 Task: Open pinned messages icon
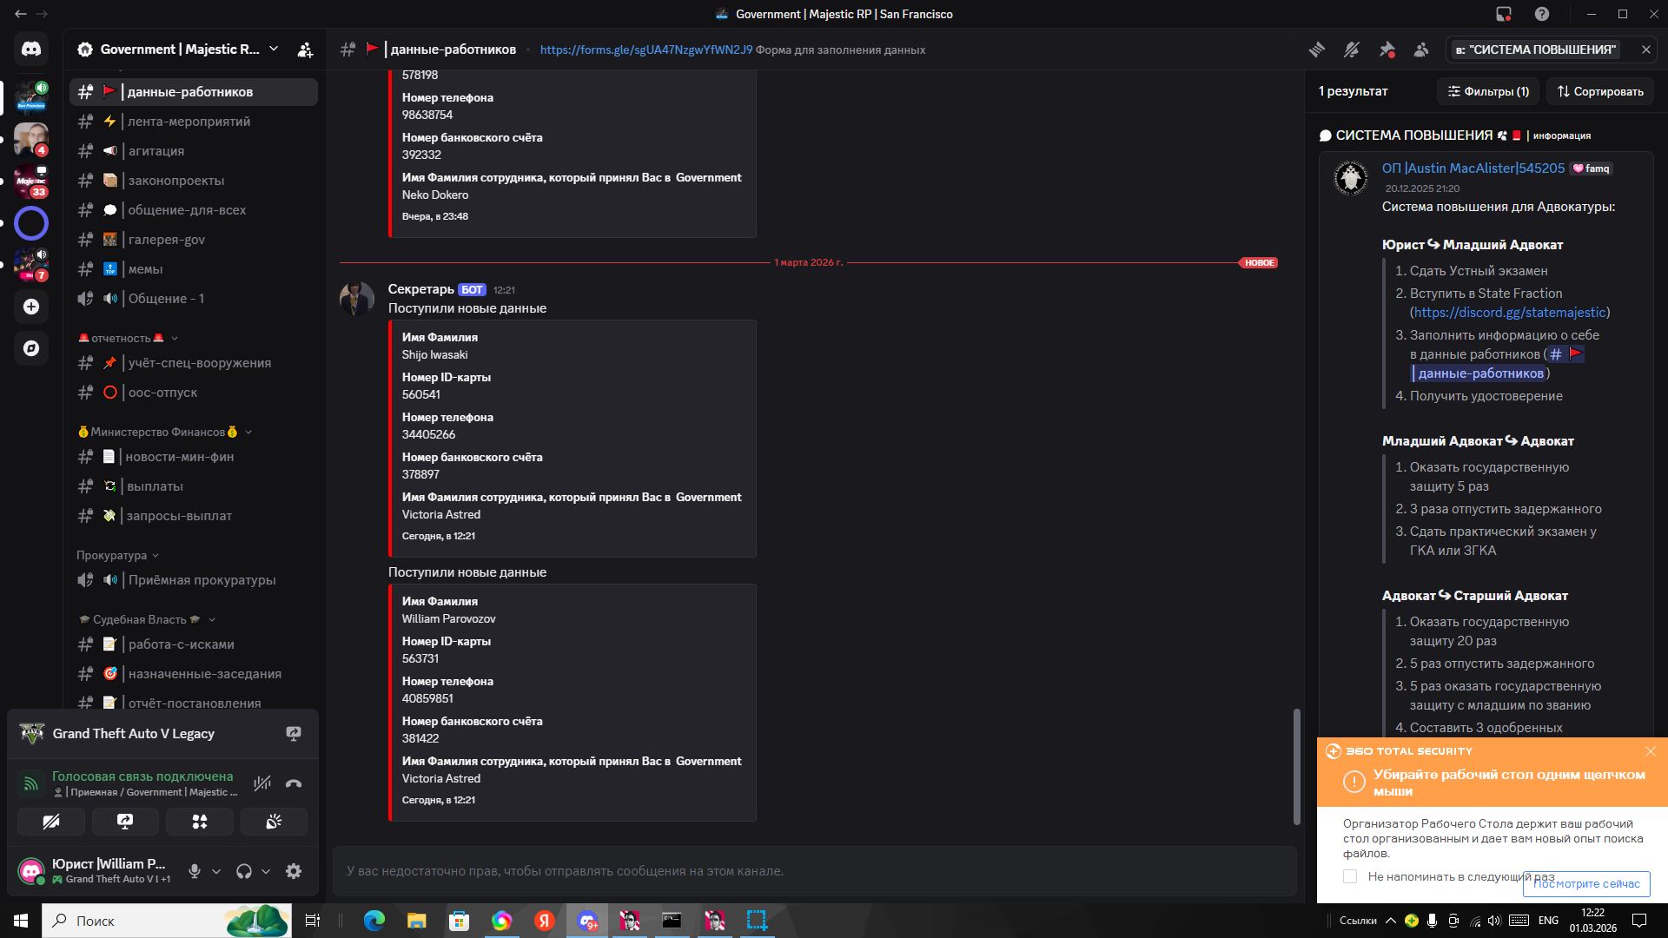coord(1387,50)
